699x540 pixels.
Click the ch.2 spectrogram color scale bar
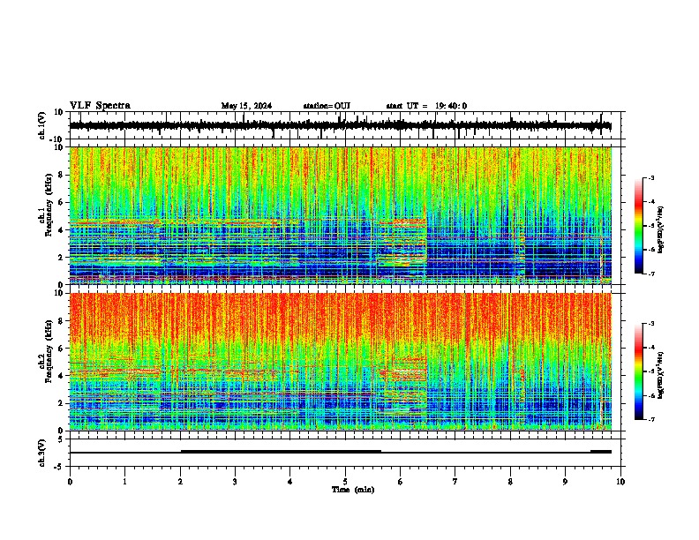(x=639, y=371)
